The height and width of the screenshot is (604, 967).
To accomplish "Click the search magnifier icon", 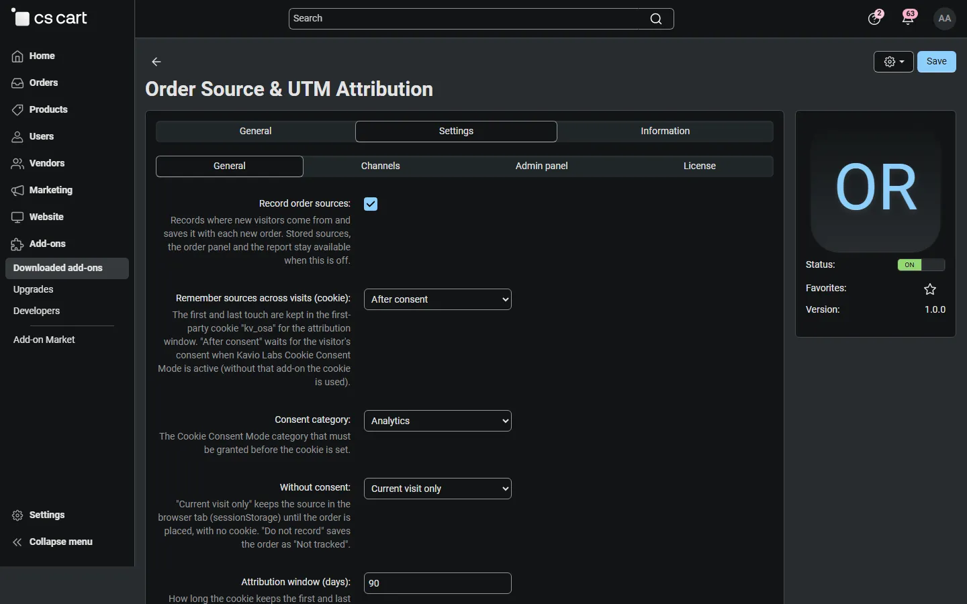I will [x=656, y=19].
